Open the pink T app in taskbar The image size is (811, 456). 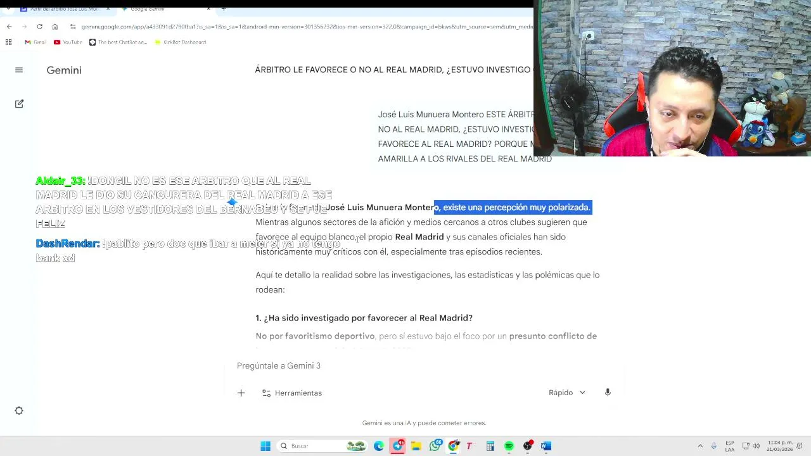click(x=469, y=446)
